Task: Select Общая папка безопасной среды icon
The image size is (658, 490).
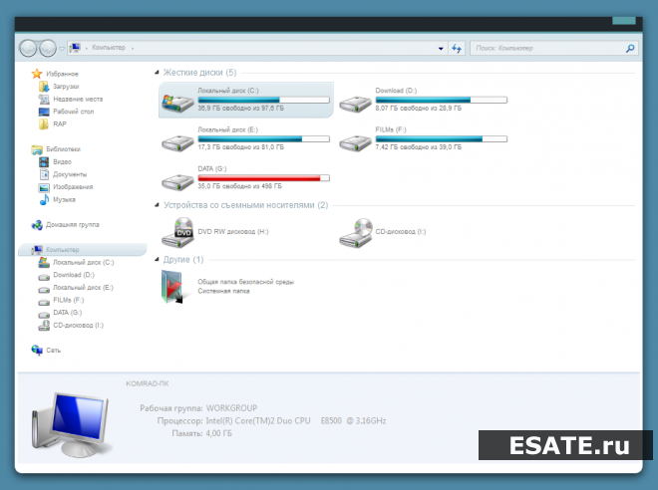Action: point(172,287)
